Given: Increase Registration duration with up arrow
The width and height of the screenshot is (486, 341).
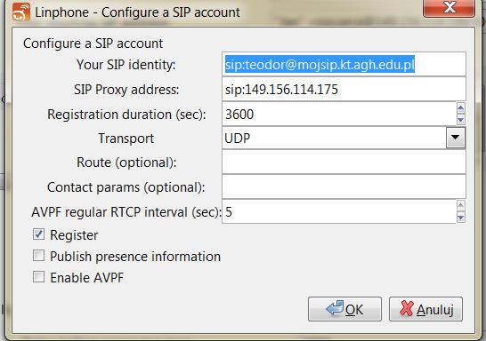Looking at the screenshot, I should pyautogui.click(x=460, y=108).
